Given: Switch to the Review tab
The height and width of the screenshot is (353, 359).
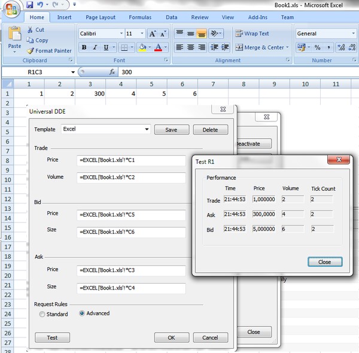Looking at the screenshot, I should click(x=200, y=17).
